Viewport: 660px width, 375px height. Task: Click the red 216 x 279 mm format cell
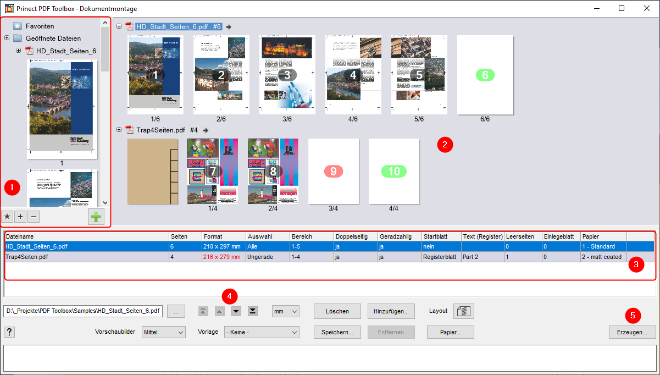[x=224, y=257]
